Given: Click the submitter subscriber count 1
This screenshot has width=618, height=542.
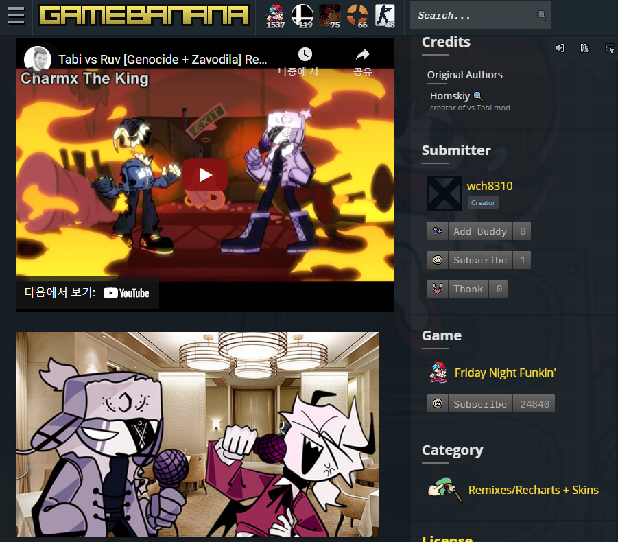Looking at the screenshot, I should point(522,260).
